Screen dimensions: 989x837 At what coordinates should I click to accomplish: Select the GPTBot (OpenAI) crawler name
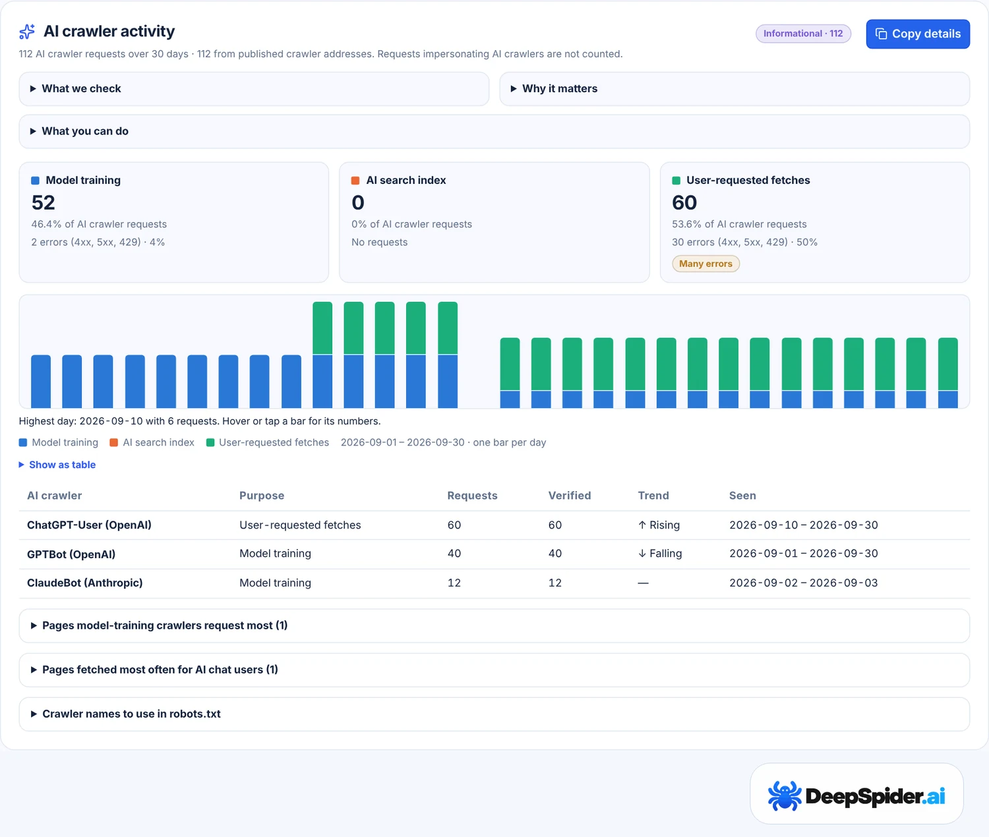coord(71,554)
